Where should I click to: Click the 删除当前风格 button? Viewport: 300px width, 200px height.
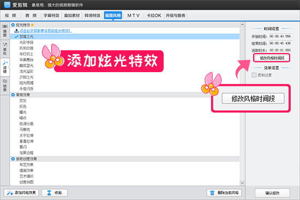pyautogui.click(x=224, y=193)
